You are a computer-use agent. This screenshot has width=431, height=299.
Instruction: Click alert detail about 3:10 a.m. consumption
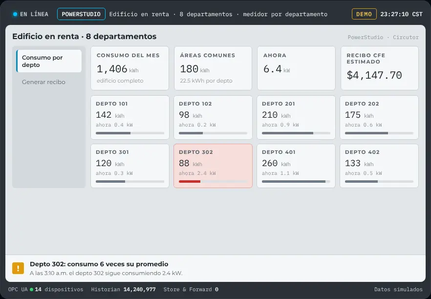point(106,273)
